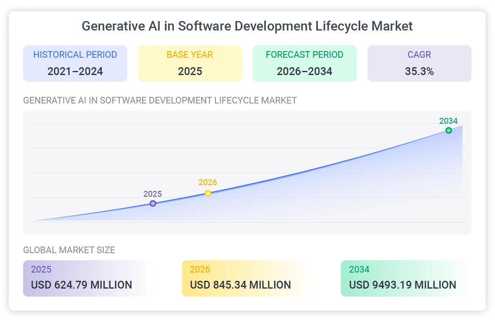Click the 'GLOBAL MARKET SIZE' heading

(69, 250)
